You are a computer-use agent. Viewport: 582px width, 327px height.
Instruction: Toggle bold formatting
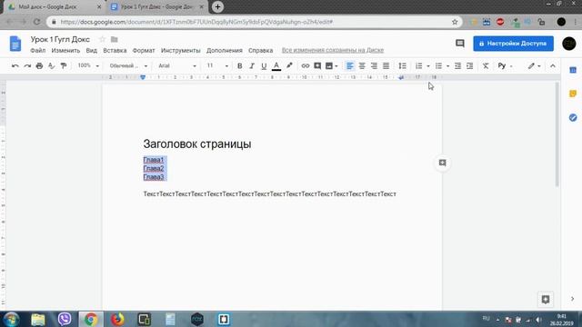point(240,66)
